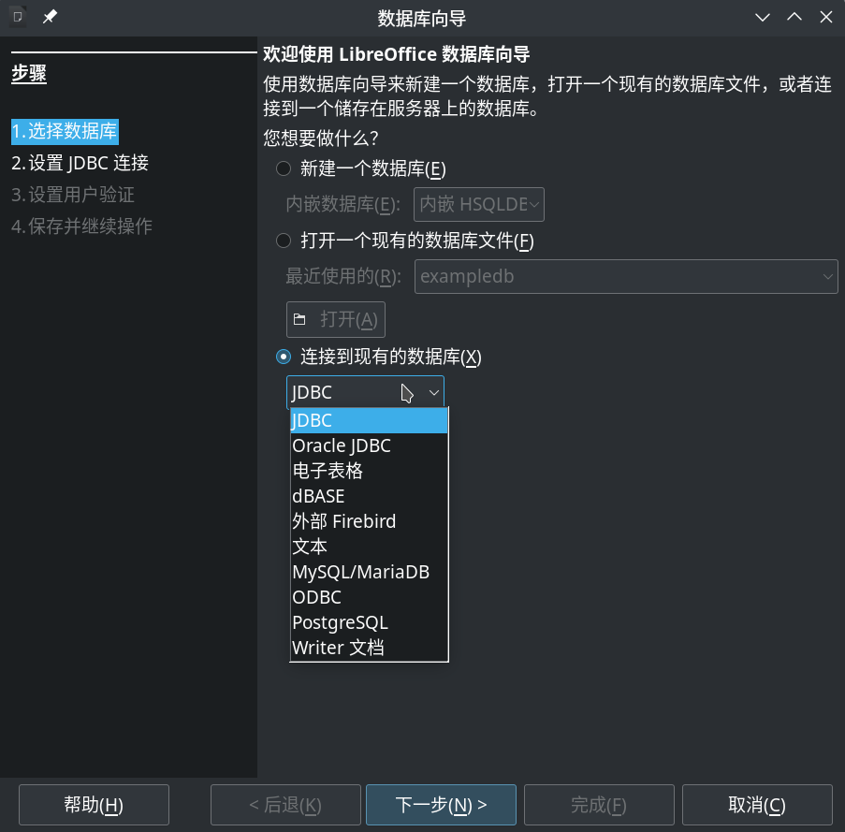Viewport: 845px width, 832px height.
Task: Choose PostgreSQL from the list
Action: (x=369, y=622)
